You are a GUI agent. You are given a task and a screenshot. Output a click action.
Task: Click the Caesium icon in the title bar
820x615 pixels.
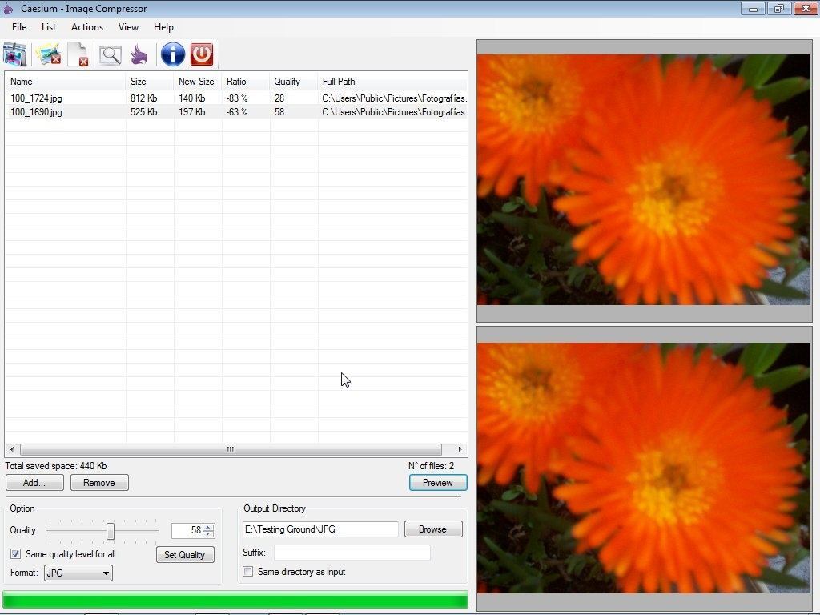pyautogui.click(x=8, y=8)
